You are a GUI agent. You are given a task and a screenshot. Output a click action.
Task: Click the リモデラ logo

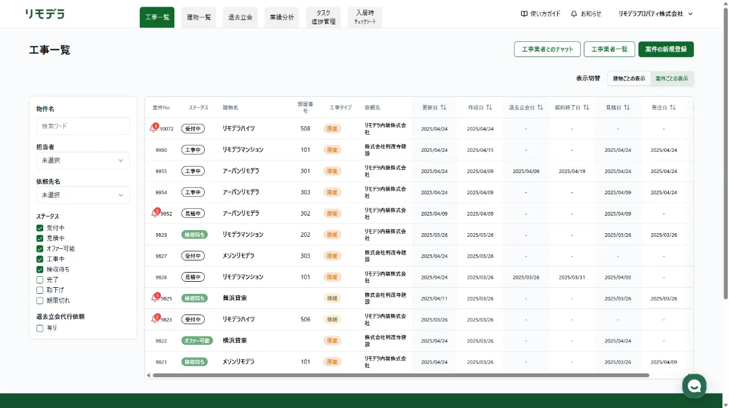pyautogui.click(x=45, y=14)
